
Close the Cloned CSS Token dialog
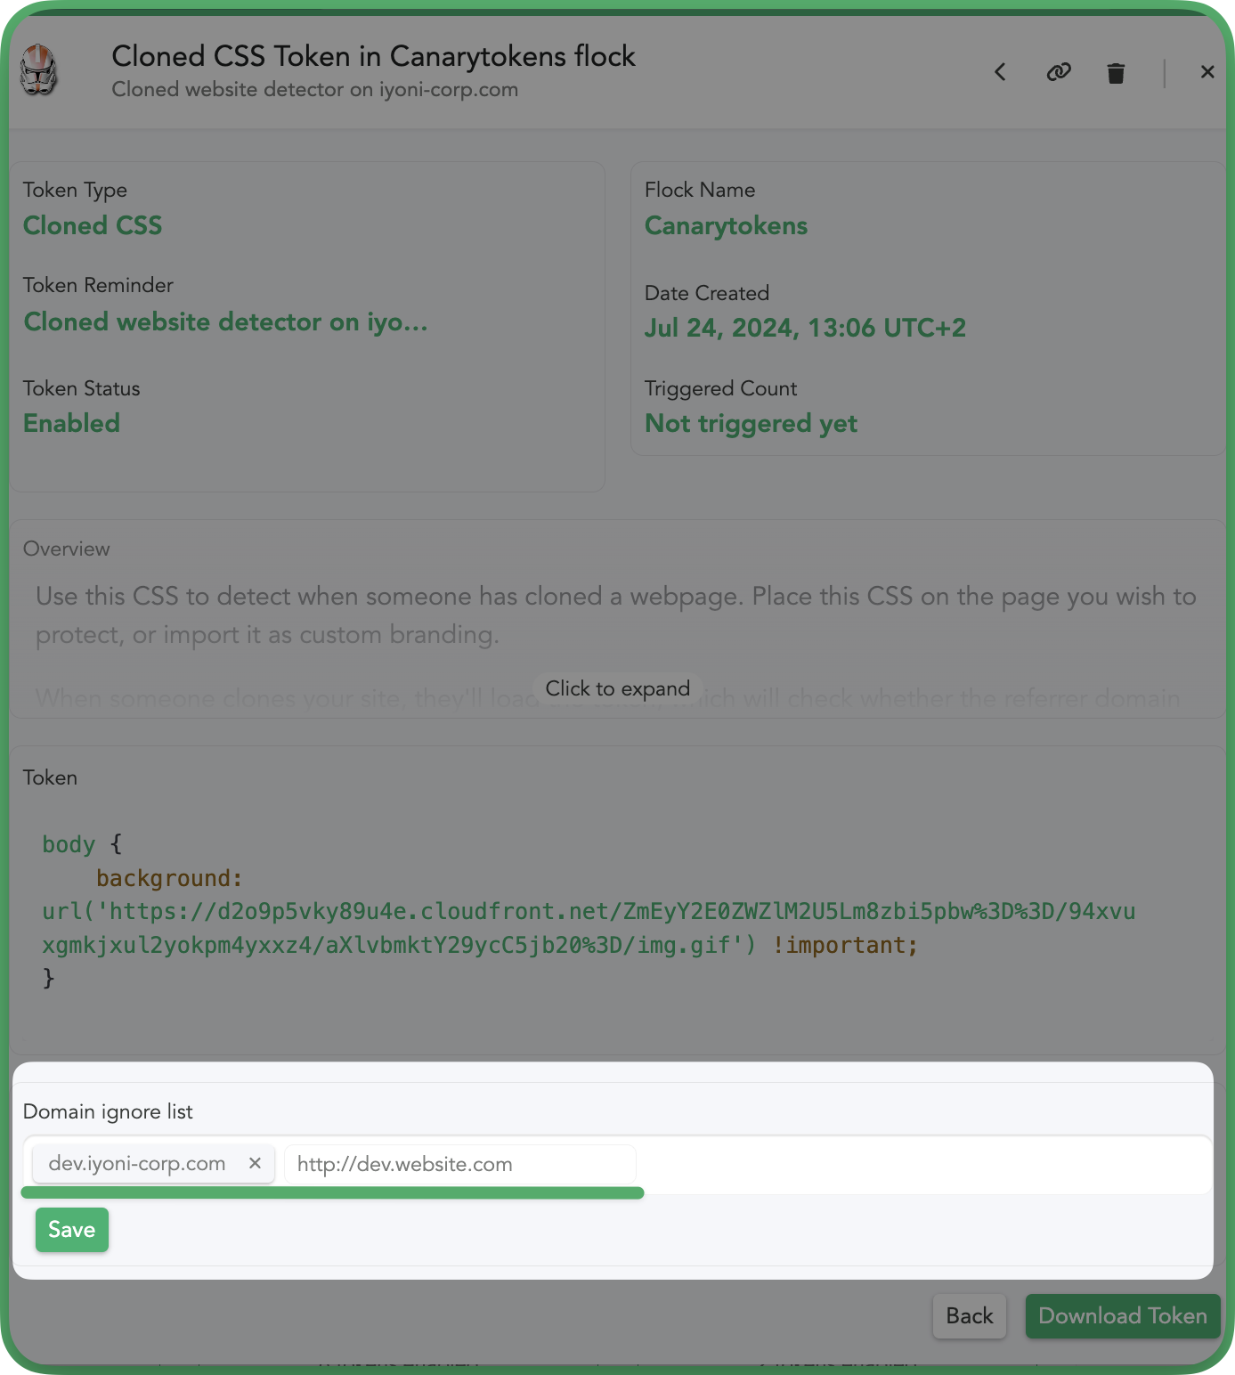tap(1207, 72)
